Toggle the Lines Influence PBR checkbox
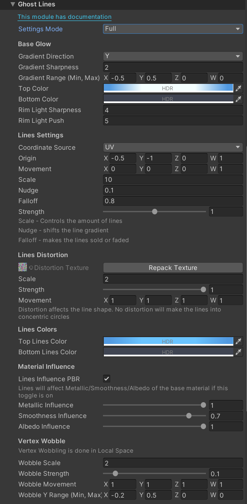Image resolution: width=247 pixels, height=504 pixels. coord(106,379)
